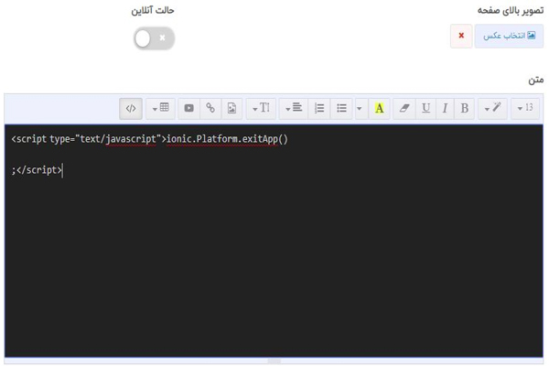Open the style magic wand dropdown

[x=492, y=109]
